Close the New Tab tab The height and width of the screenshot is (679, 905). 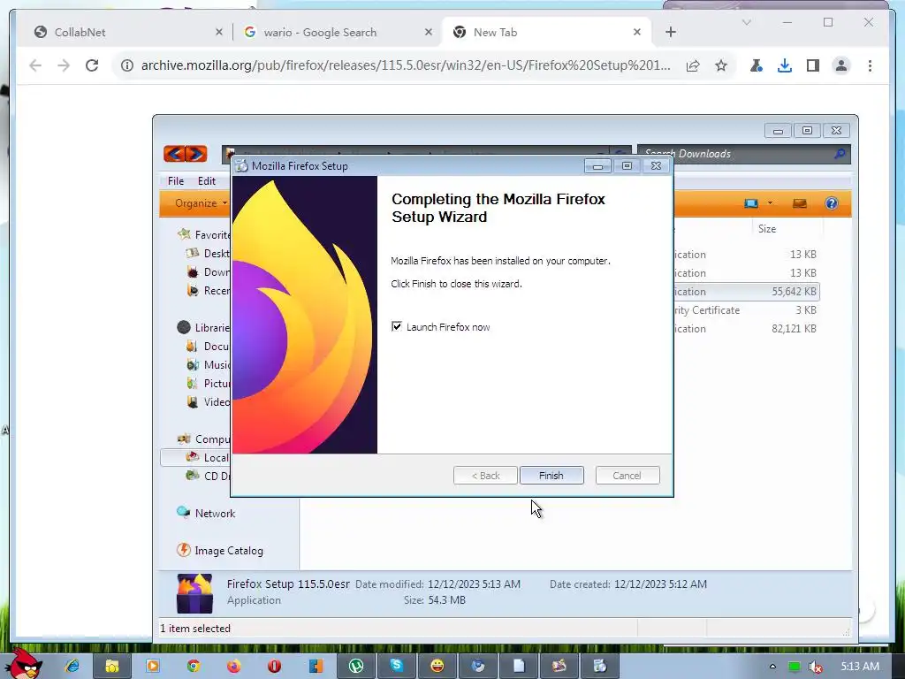click(636, 33)
